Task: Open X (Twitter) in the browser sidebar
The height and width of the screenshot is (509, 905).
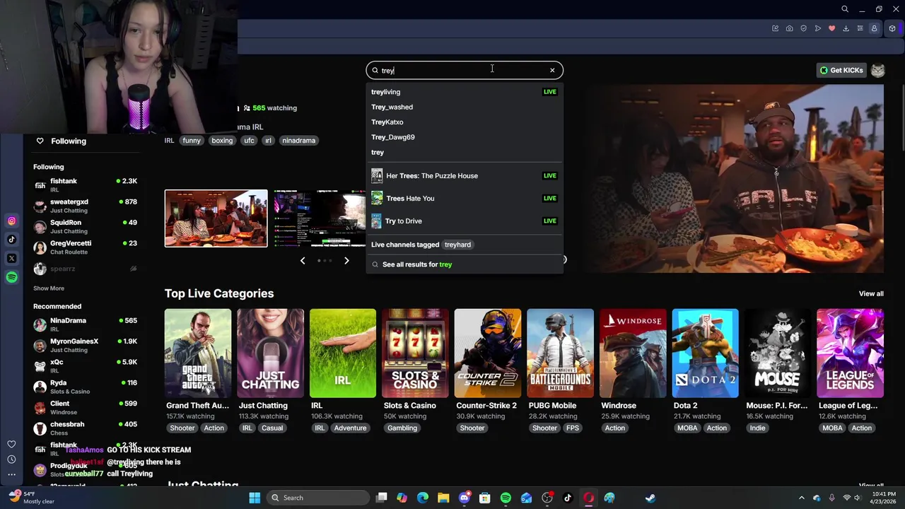Action: pyautogui.click(x=11, y=259)
